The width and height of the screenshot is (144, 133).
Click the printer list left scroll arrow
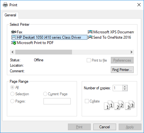(x=13, y=52)
